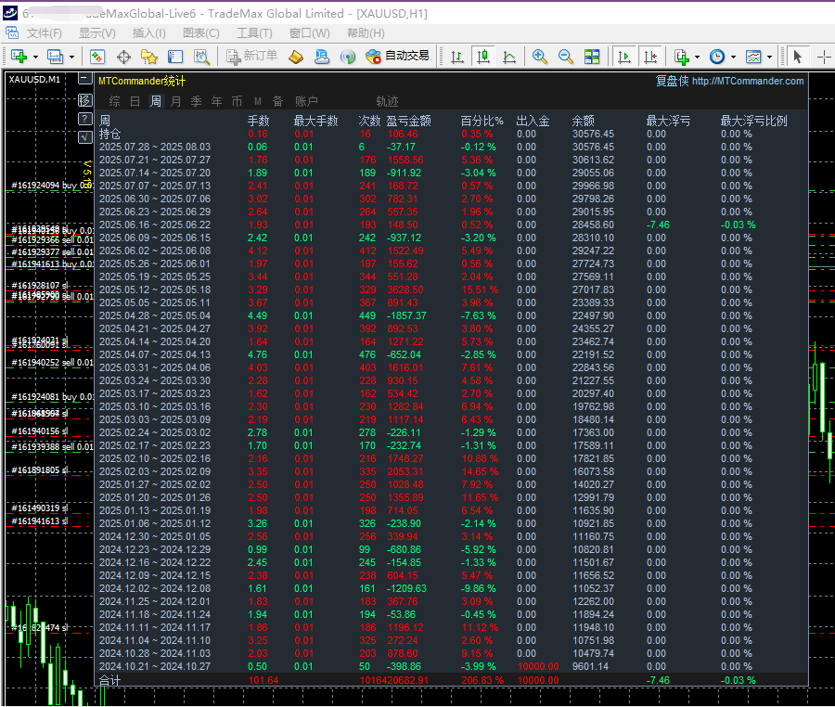The image size is (835, 707).
Task: Switch to the 月 monthly tab
Action: [x=175, y=101]
